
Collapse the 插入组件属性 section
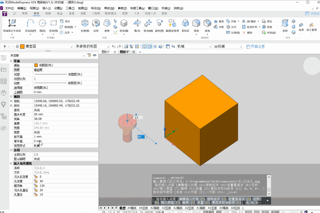click(x=11, y=164)
